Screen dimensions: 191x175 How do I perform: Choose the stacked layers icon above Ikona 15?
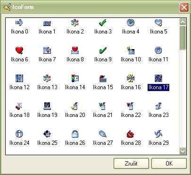tap(103, 78)
